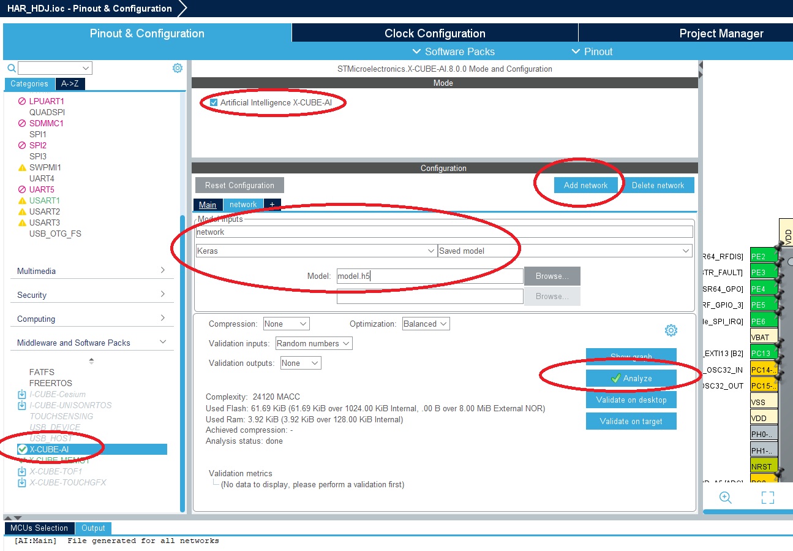Image resolution: width=793 pixels, height=551 pixels.
Task: Select FATFS in the middleware list
Action: click(x=42, y=372)
